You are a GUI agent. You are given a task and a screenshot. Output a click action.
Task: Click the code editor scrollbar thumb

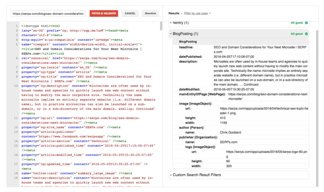[x=161, y=26]
